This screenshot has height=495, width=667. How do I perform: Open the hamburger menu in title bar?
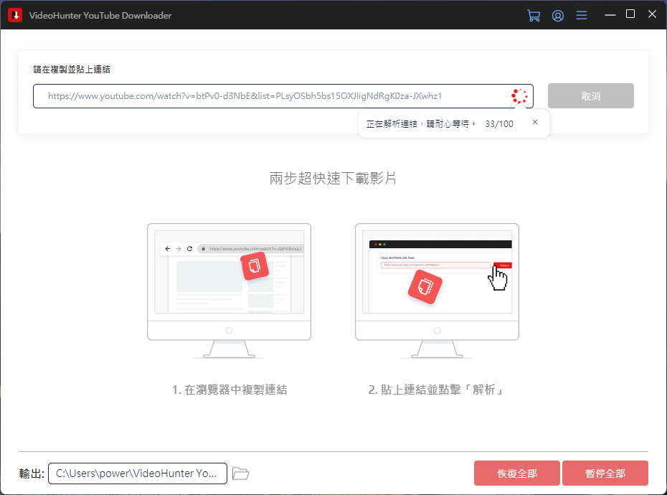(x=582, y=15)
